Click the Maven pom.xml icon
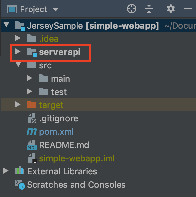196x197 pixels. pos(32,131)
